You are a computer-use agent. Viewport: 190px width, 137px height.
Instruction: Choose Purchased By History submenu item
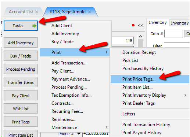pyautogui.click(x=143, y=68)
